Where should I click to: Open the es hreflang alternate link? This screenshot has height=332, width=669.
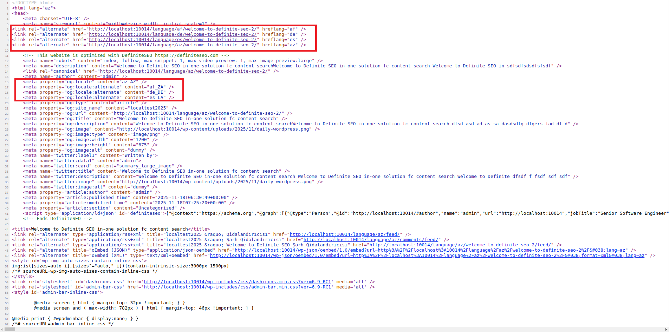click(174, 40)
